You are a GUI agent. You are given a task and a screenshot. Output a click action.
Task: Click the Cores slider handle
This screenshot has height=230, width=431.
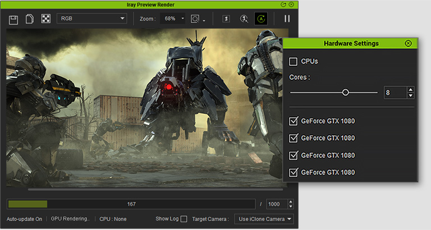346,93
